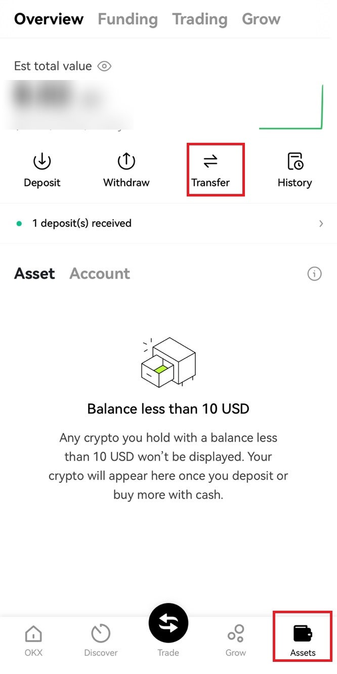The height and width of the screenshot is (674, 337).
Task: Select the Assets wallet icon
Action: (x=303, y=633)
